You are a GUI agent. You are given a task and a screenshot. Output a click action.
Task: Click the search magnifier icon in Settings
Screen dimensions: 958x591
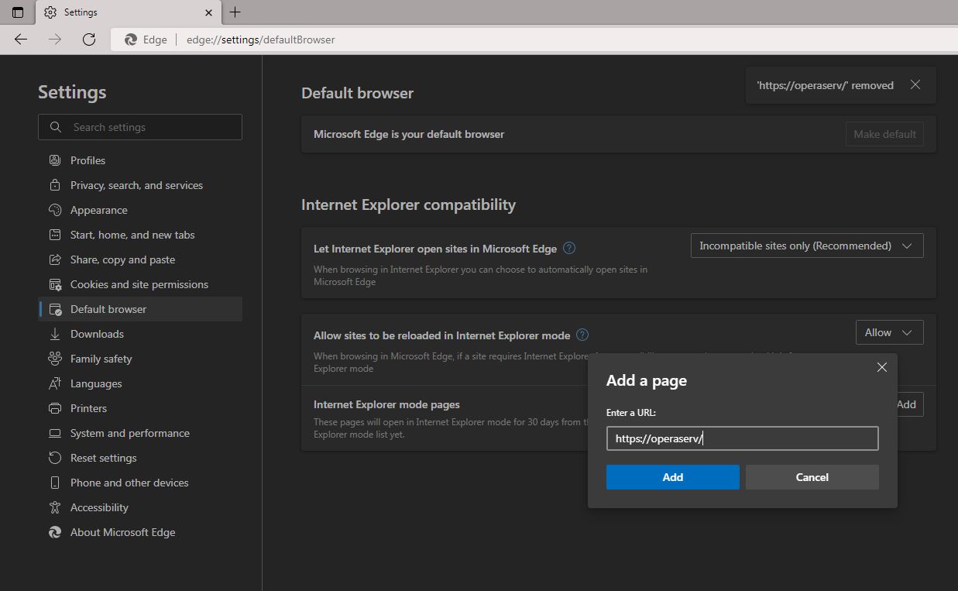(55, 127)
